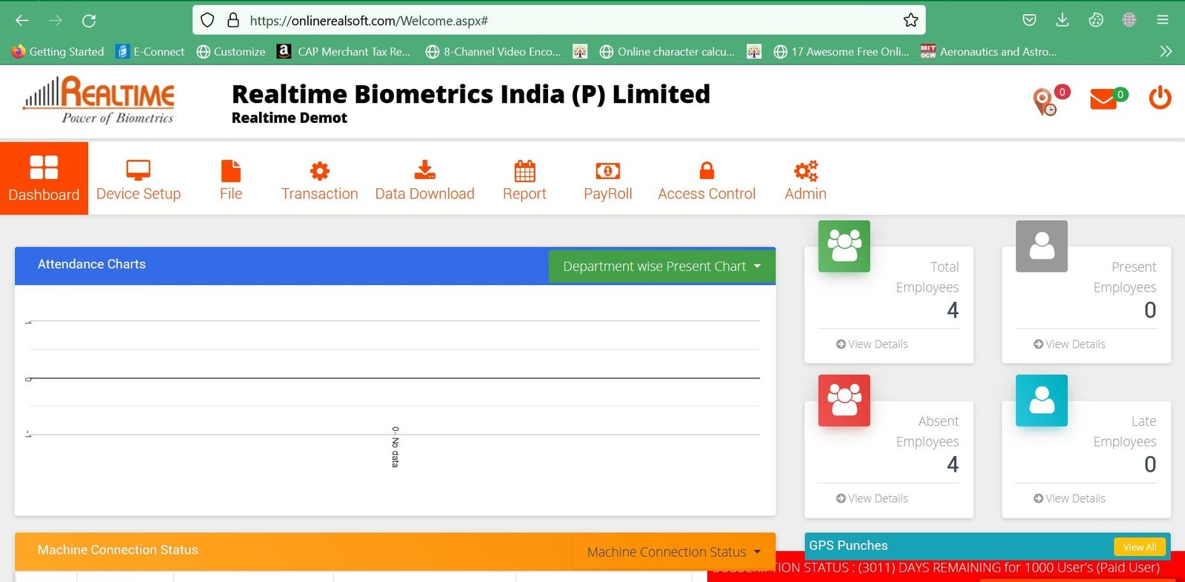
Task: Open the PayRoll menu
Action: 608,180
